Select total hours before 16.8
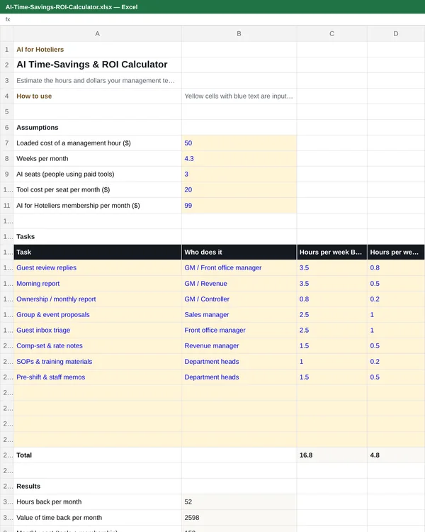Viewport: 425px width, 532px height. coord(331,455)
